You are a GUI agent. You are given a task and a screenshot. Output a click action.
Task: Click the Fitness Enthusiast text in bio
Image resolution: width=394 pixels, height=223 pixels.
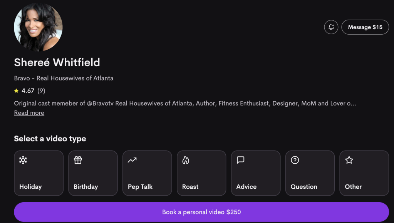click(x=244, y=103)
